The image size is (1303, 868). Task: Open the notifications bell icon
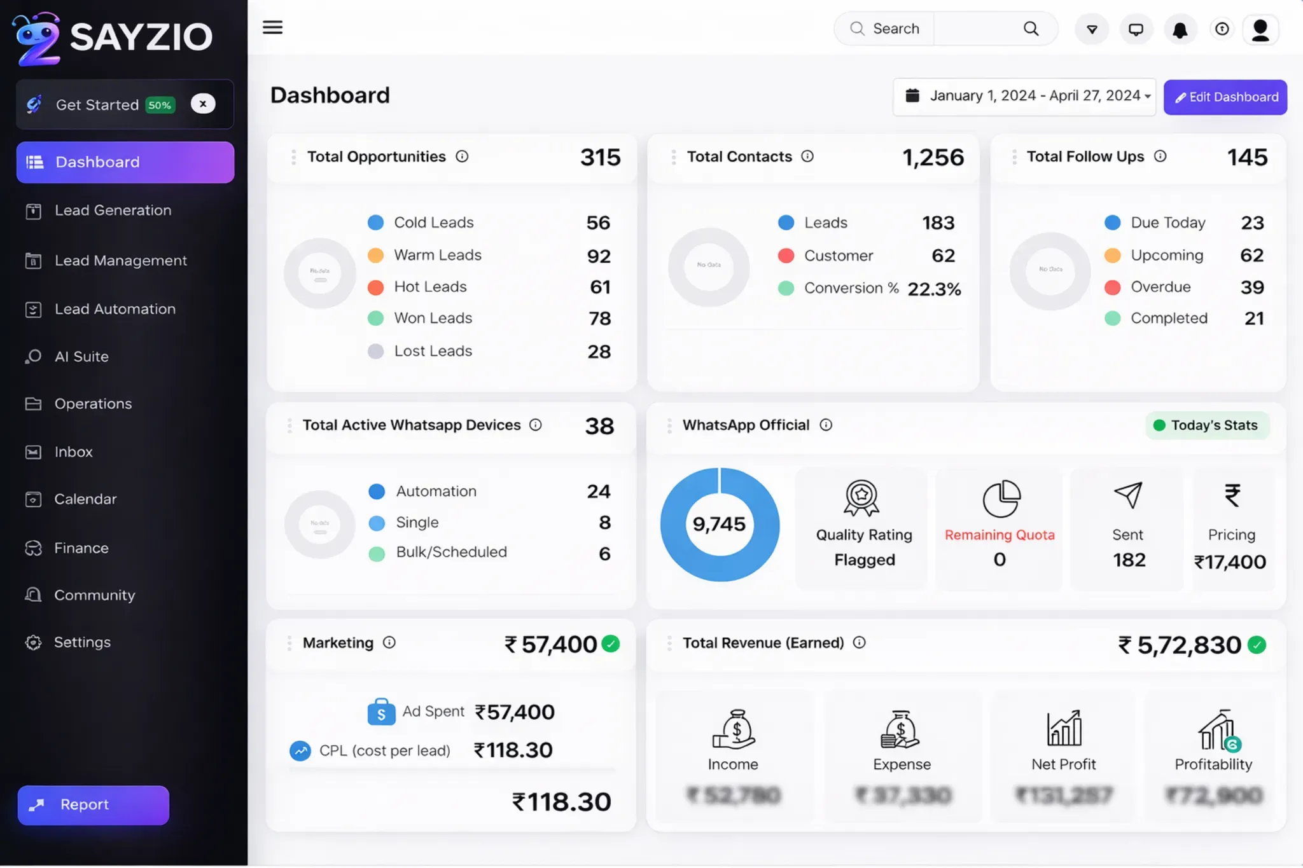click(x=1180, y=29)
